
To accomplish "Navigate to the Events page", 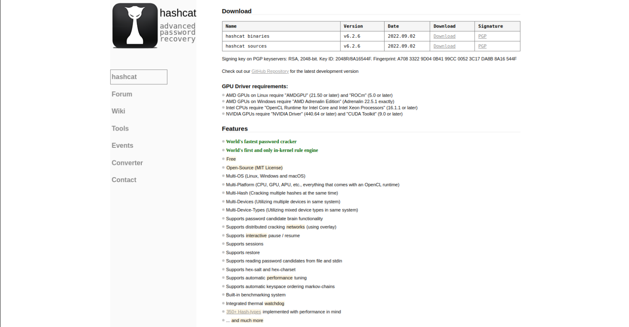I will [x=122, y=146].
